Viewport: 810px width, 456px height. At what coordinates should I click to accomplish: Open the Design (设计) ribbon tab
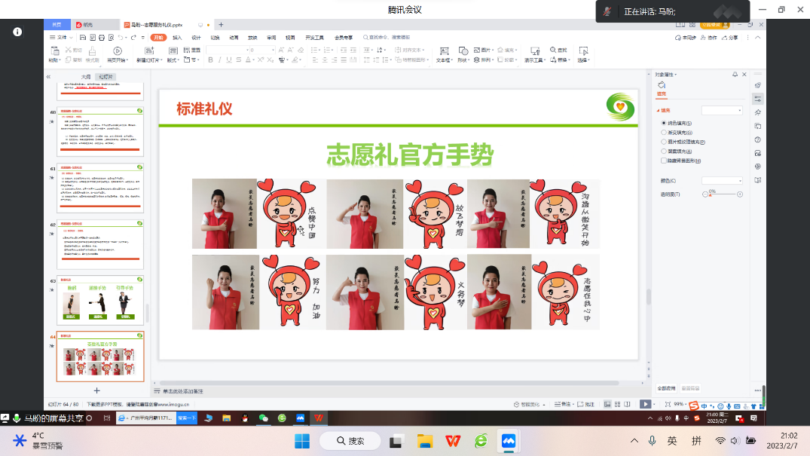point(196,37)
